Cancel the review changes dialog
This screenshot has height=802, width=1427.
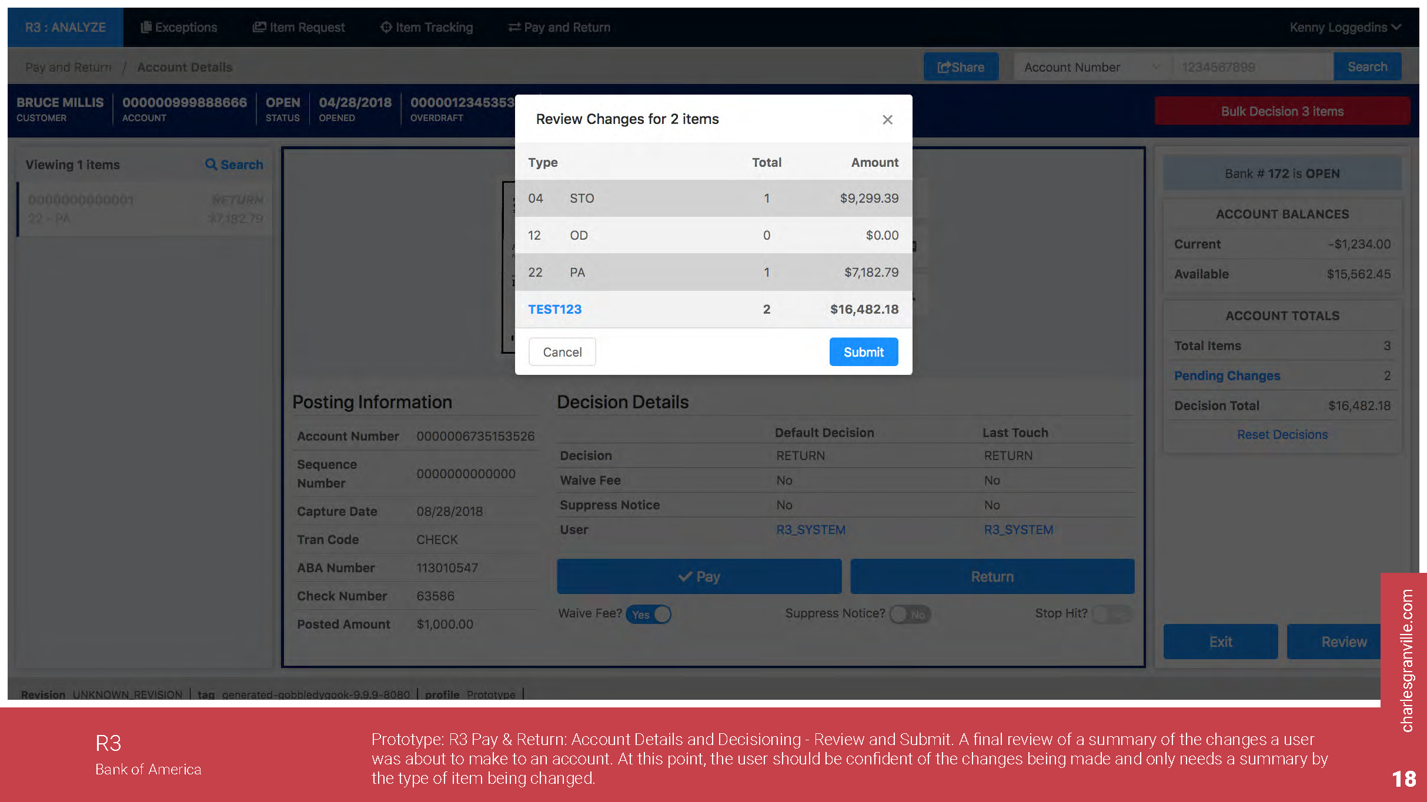click(x=562, y=352)
